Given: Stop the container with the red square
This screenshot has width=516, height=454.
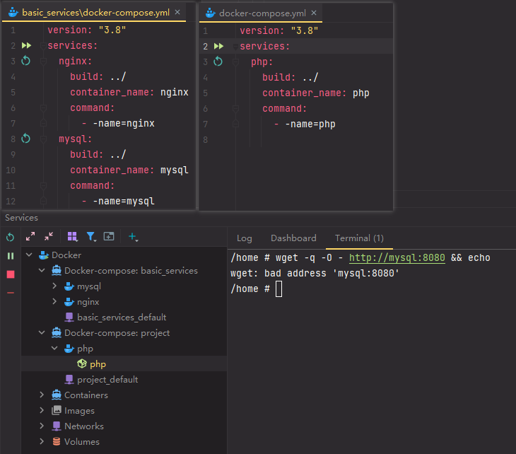Looking at the screenshot, I should coord(10,274).
